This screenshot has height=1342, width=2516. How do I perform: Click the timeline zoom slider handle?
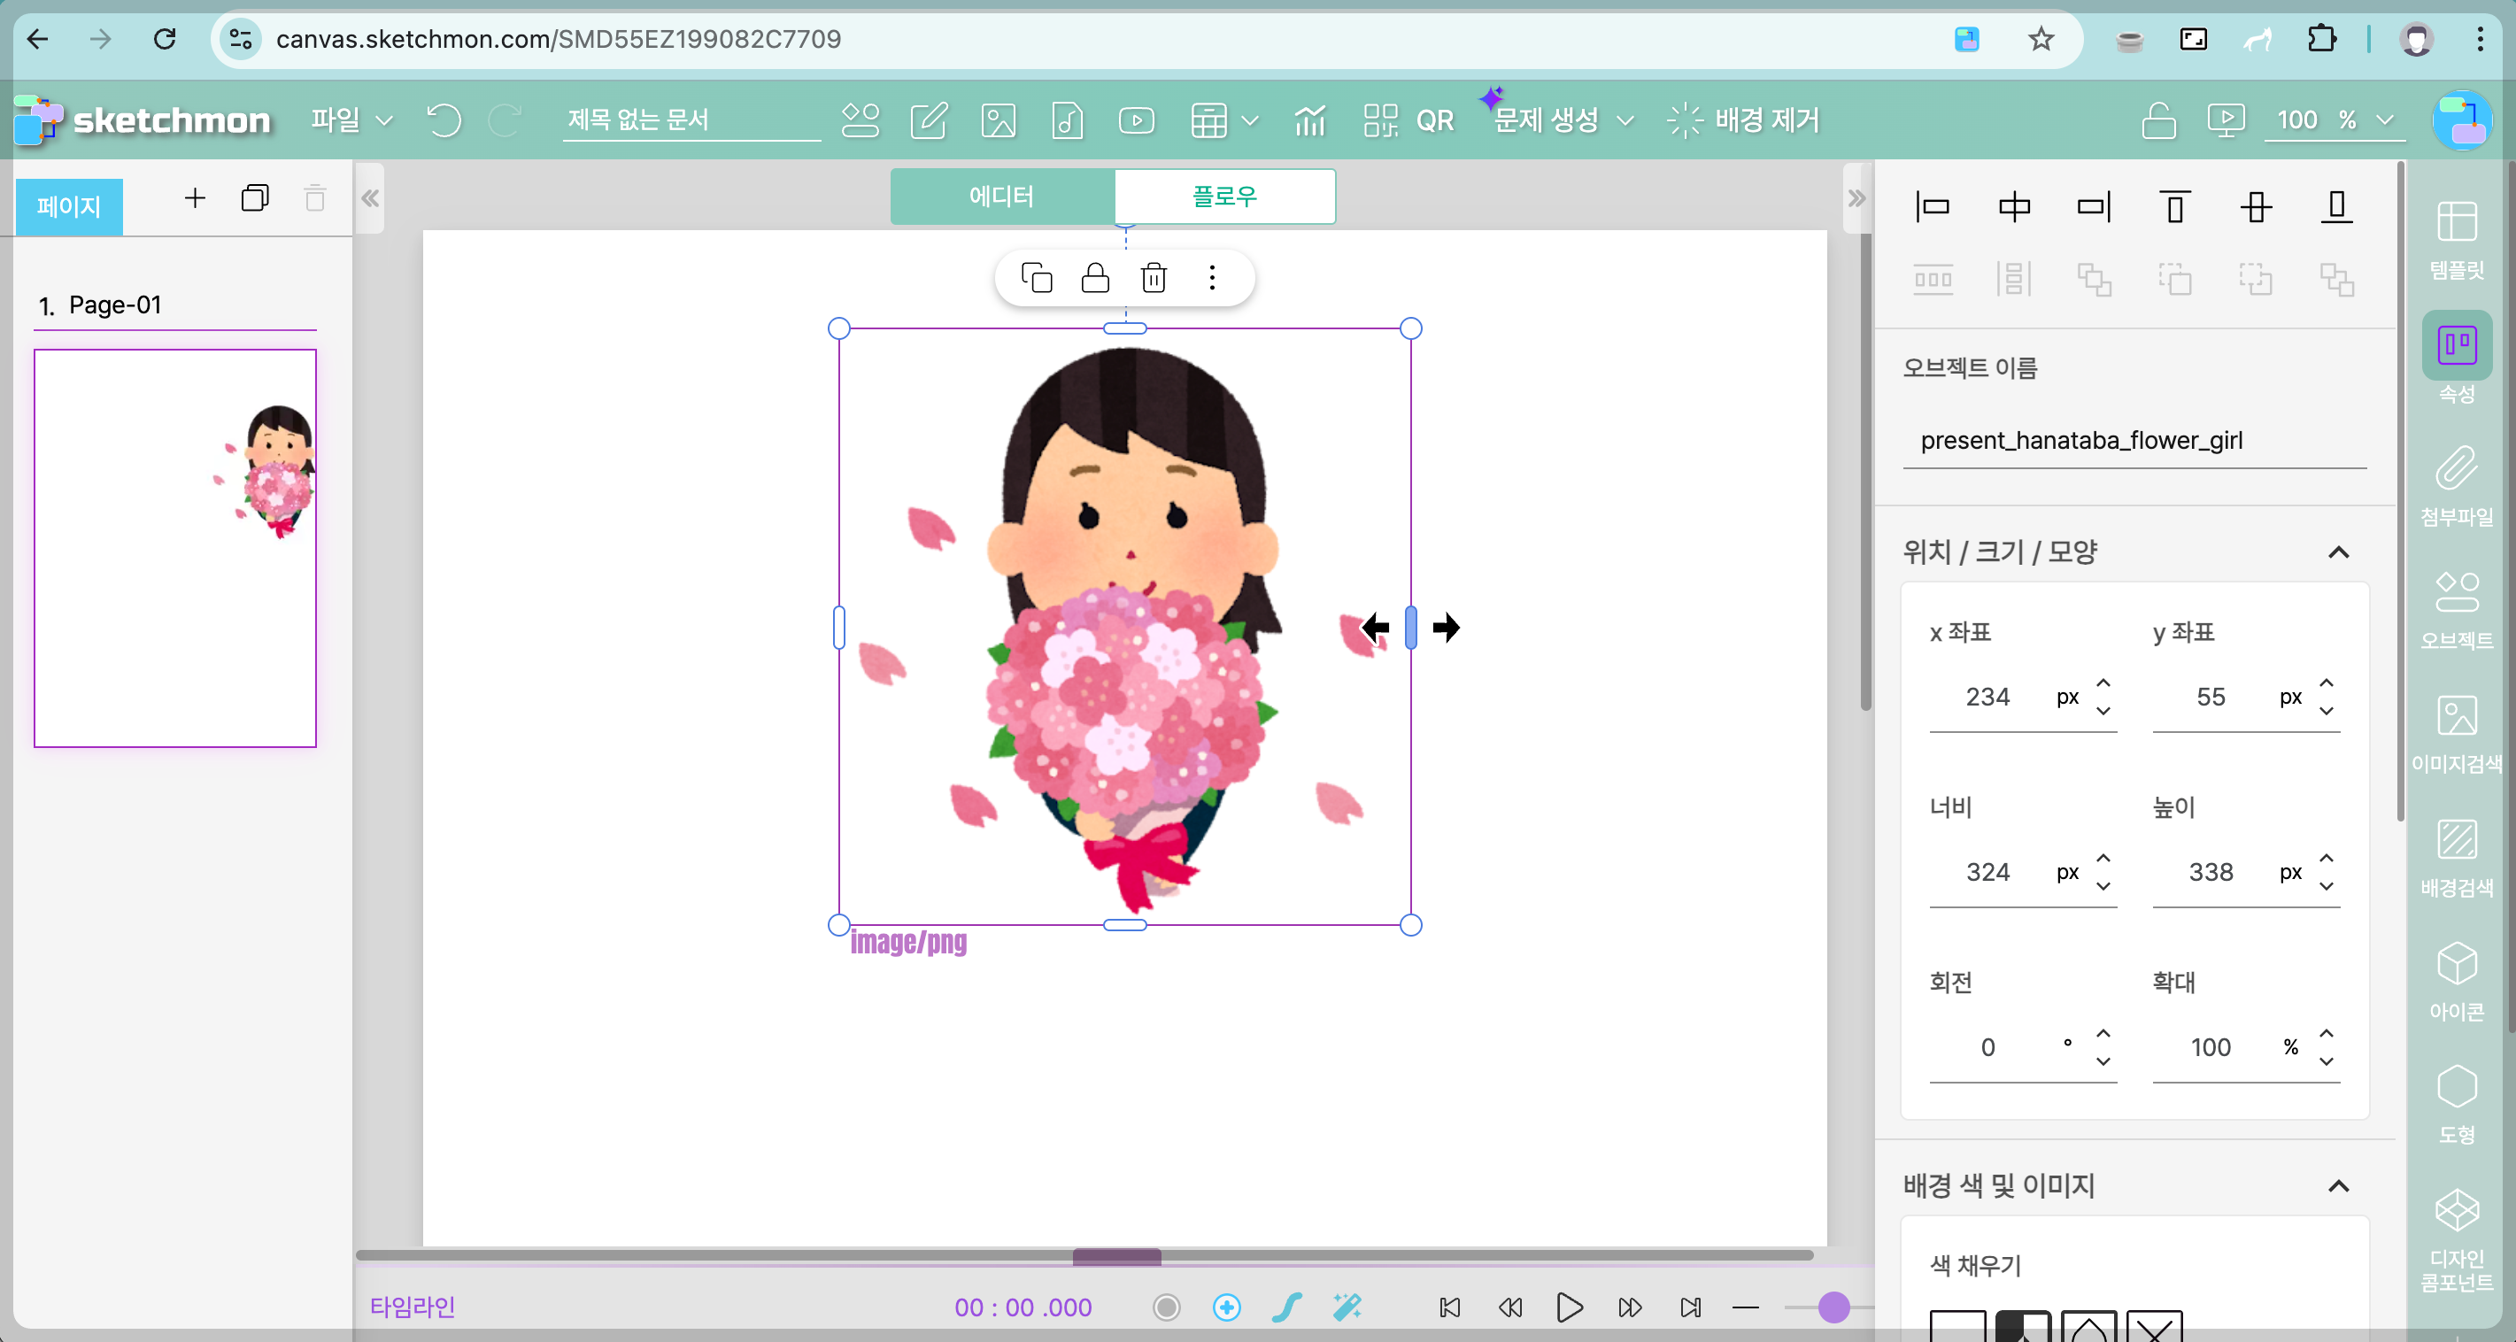click(x=1833, y=1307)
